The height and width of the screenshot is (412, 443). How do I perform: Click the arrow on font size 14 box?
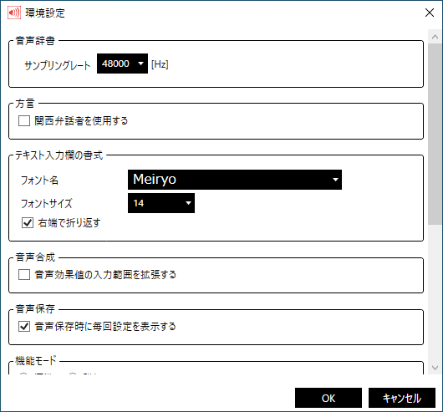point(188,203)
